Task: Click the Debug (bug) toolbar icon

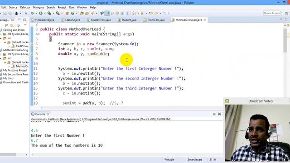Action: click(x=32, y=13)
